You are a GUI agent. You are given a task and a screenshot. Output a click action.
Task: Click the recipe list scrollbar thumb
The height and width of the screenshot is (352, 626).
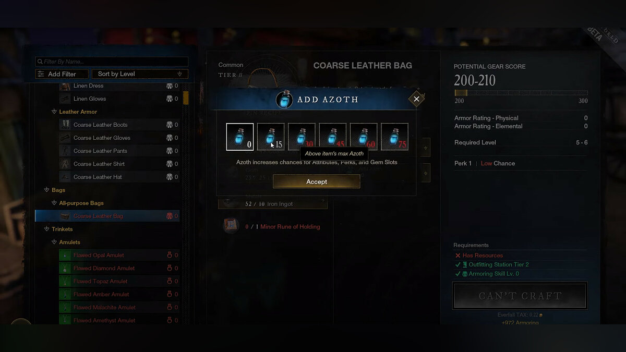[x=186, y=98]
